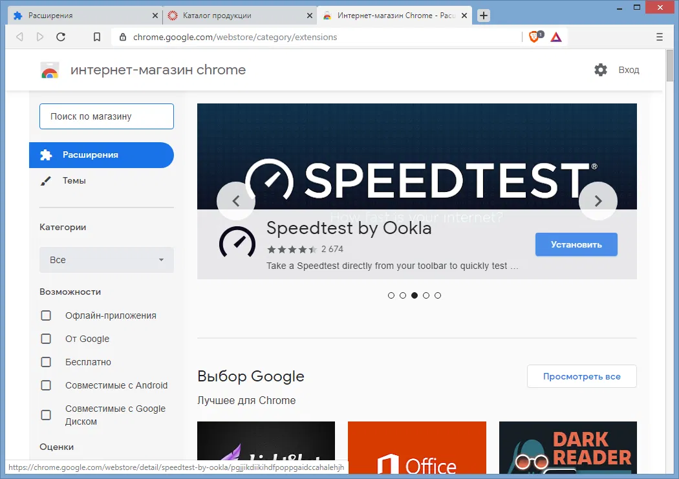Select the Интернет-магазин Chrome tab
679x479 pixels.
coord(394,16)
